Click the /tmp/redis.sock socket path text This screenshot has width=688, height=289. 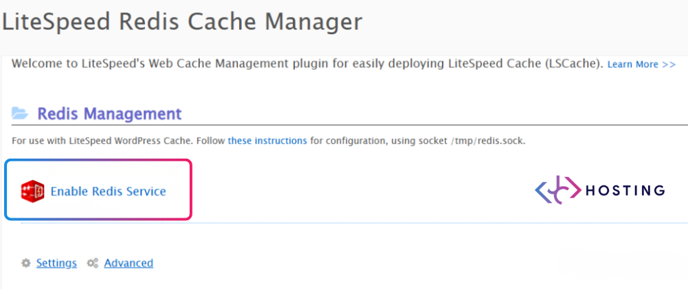pos(487,141)
